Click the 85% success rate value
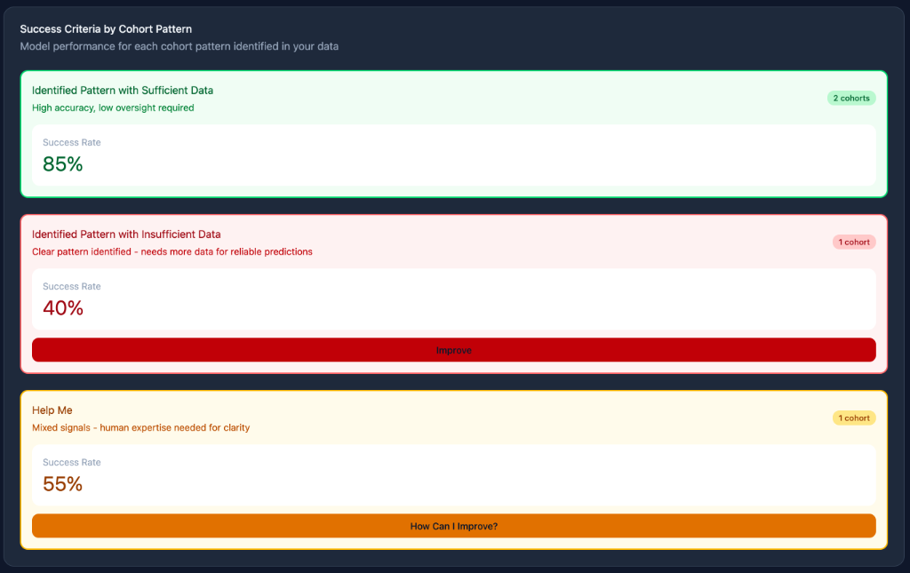Screen dimensions: 910x573 pyautogui.click(x=61, y=164)
